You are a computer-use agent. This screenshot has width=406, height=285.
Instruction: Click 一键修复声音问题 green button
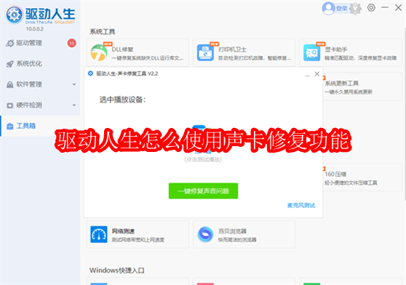coord(203,191)
